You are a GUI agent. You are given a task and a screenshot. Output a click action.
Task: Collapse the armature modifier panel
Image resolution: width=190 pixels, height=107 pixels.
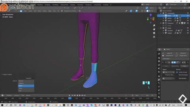(x=163, y=62)
